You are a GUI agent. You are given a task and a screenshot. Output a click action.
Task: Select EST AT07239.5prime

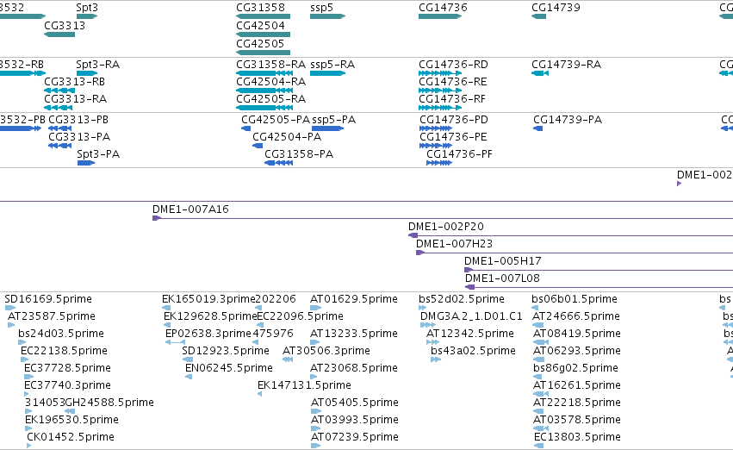315,446
